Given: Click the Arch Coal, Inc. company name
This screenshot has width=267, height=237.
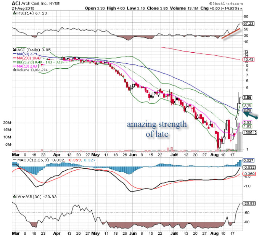Looking at the screenshot, I should [x=35, y=3].
